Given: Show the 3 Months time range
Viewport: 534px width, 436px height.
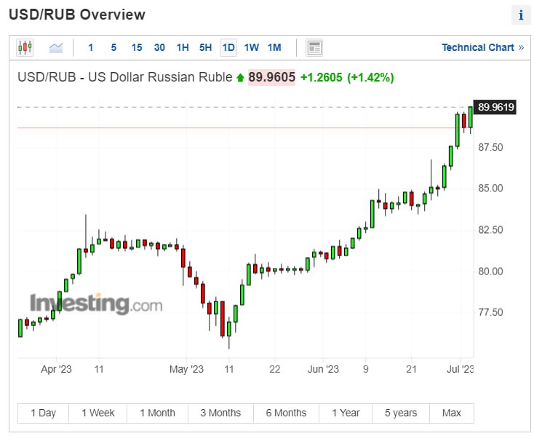Looking at the screenshot, I should pyautogui.click(x=220, y=413).
